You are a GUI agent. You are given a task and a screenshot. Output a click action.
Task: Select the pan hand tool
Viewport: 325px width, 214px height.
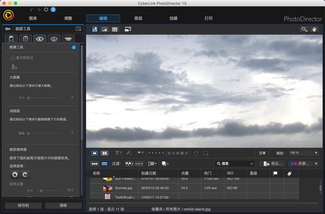pos(314,29)
